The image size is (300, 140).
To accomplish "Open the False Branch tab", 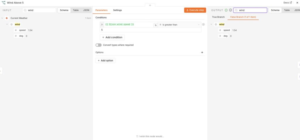I will click(x=243, y=17).
